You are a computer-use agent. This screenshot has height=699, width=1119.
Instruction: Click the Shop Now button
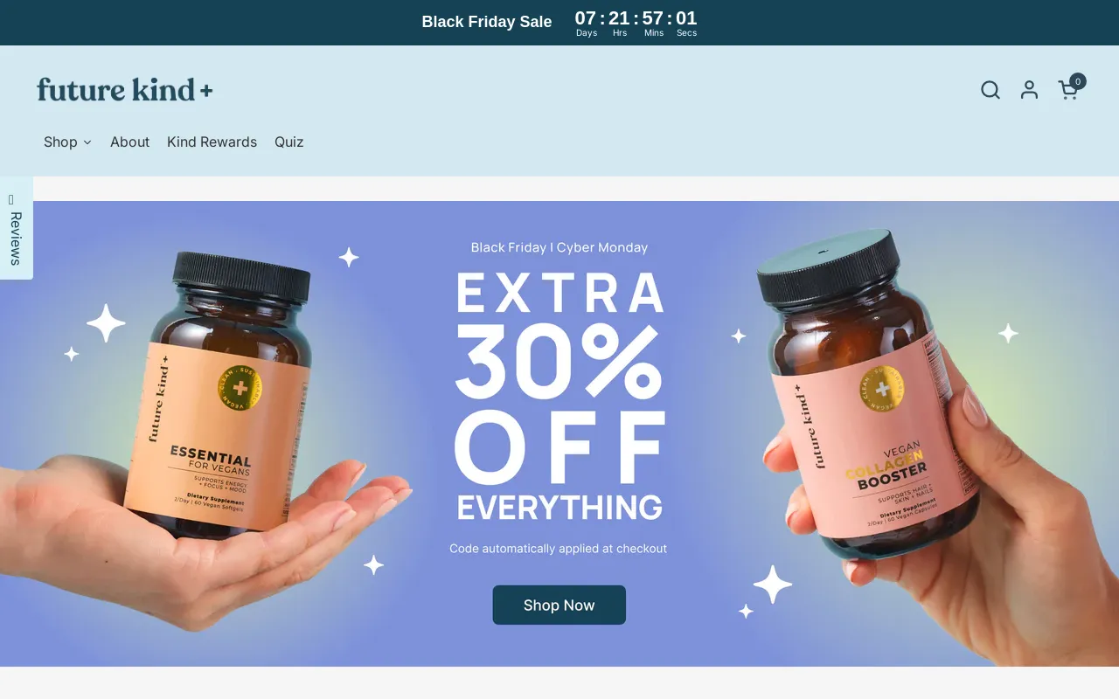coord(559,605)
